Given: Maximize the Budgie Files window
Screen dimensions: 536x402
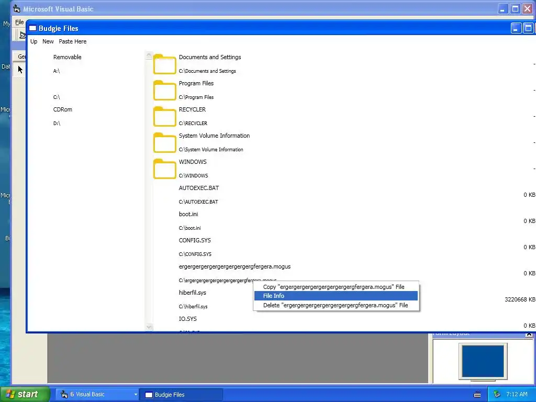Looking at the screenshot, I should point(528,28).
